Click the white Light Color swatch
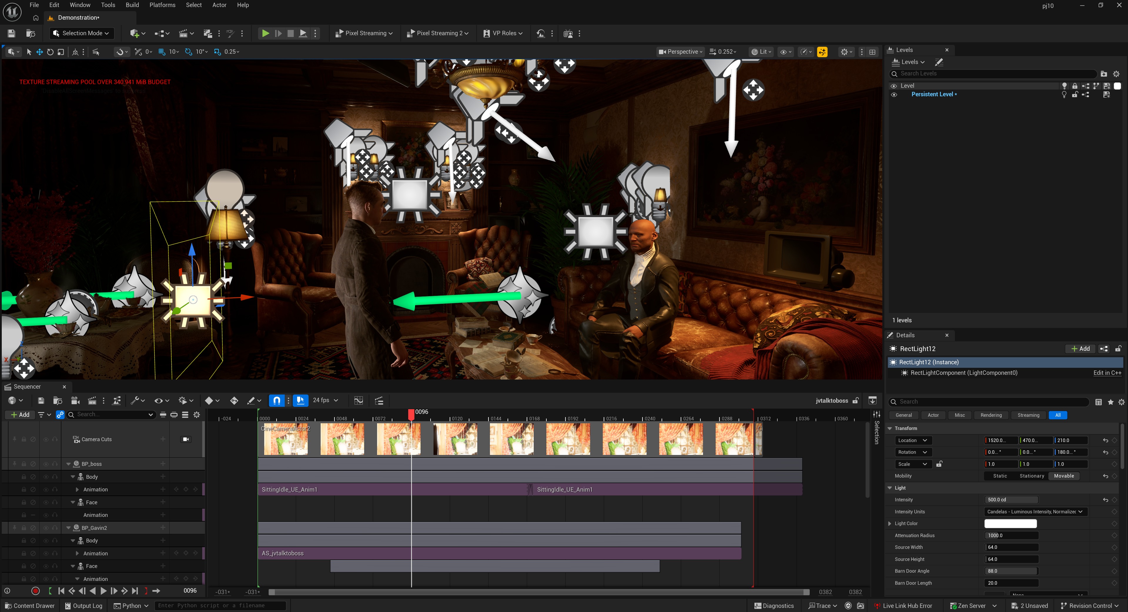 click(1010, 523)
